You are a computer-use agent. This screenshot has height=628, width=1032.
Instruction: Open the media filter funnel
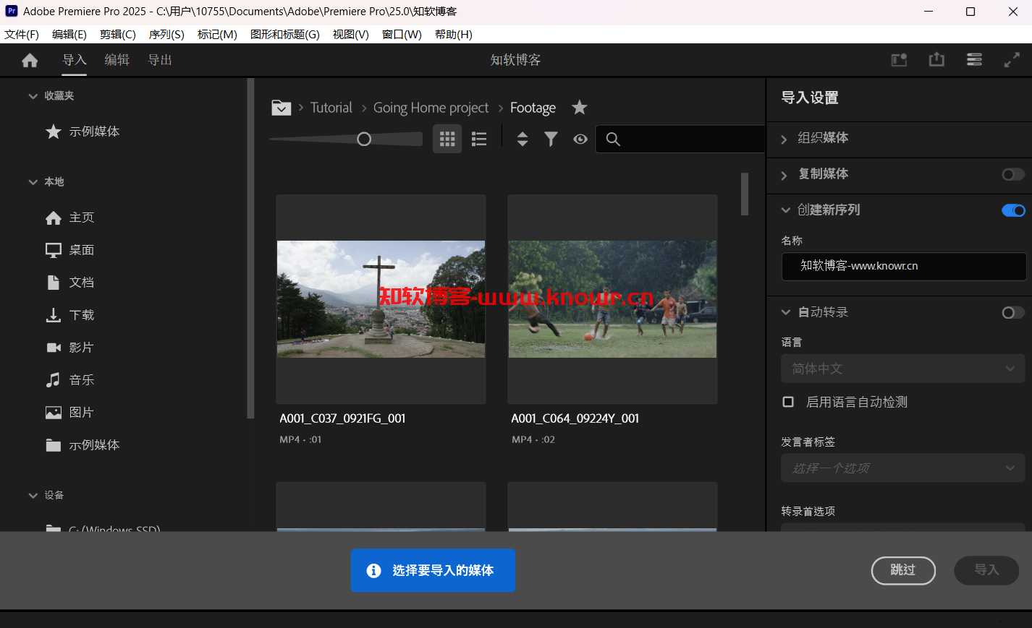click(551, 139)
